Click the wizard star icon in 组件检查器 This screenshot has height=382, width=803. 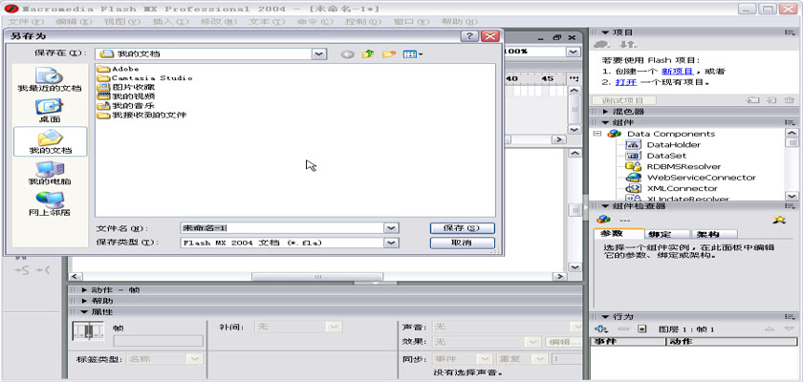click(780, 220)
